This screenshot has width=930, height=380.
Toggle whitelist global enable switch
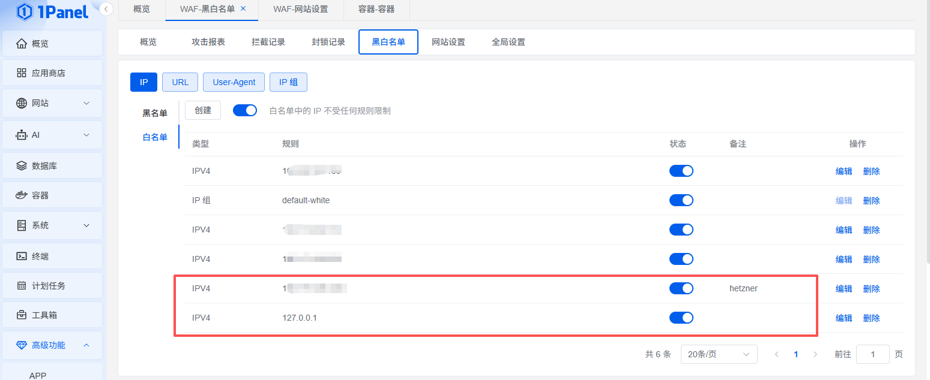click(x=245, y=110)
